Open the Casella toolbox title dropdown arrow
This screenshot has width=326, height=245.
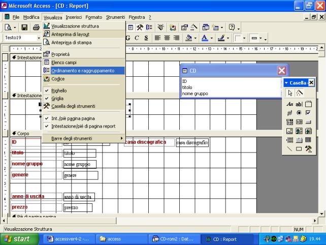286,83
